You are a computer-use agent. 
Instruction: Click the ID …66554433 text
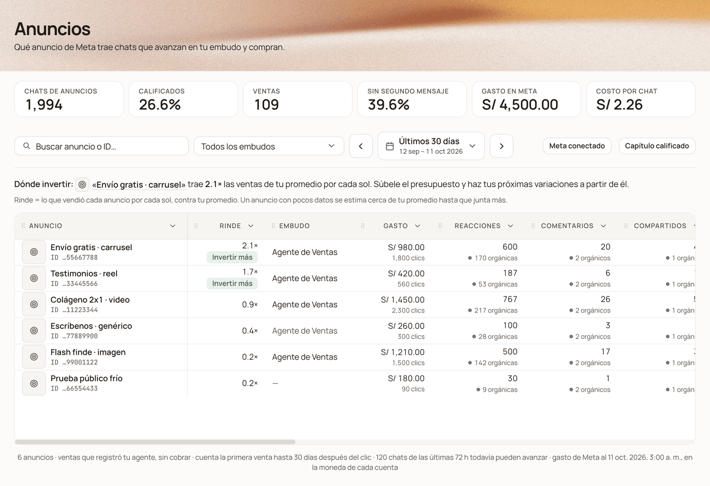tap(74, 389)
